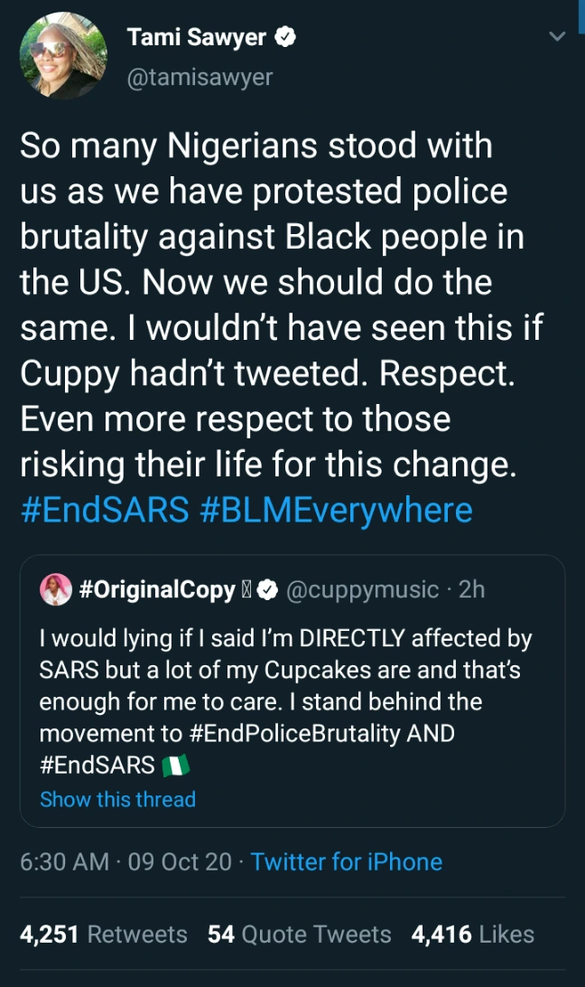Click the quoted tweet's small avatar
Image resolution: width=585 pixels, height=987 pixels.
pyautogui.click(x=56, y=590)
